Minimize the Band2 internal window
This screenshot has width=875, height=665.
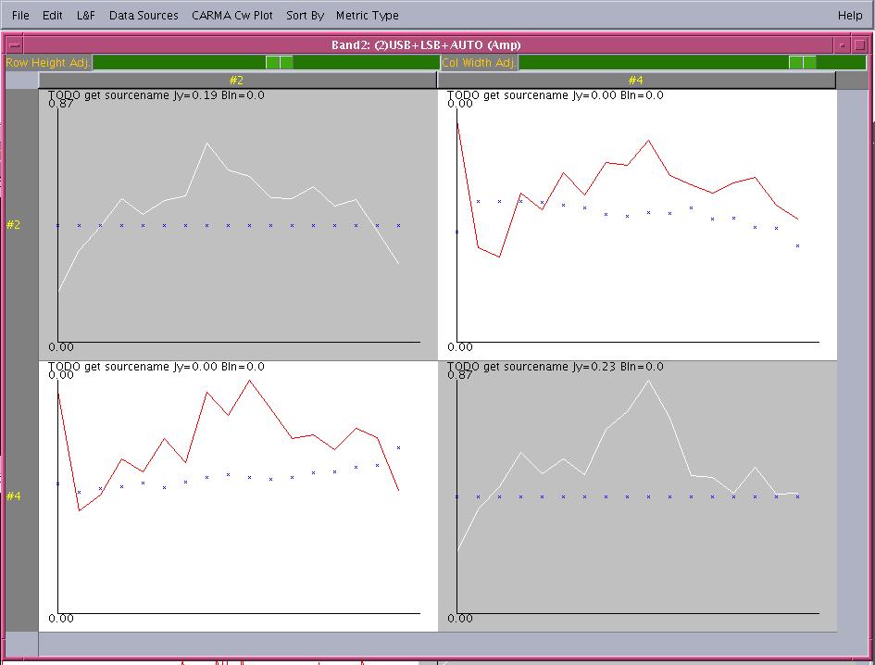coord(842,45)
